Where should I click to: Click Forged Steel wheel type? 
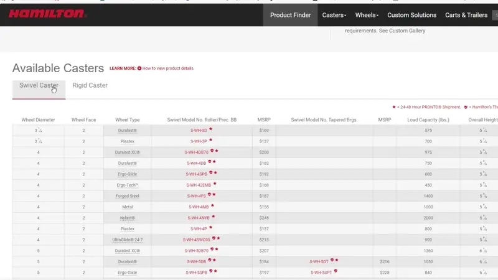[x=128, y=196]
